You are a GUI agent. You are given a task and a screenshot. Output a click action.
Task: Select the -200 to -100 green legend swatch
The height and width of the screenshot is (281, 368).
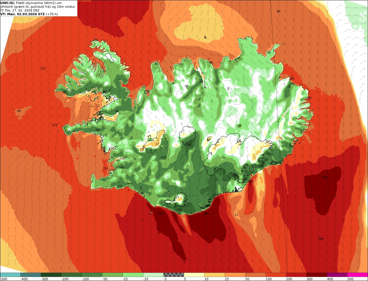71,275
